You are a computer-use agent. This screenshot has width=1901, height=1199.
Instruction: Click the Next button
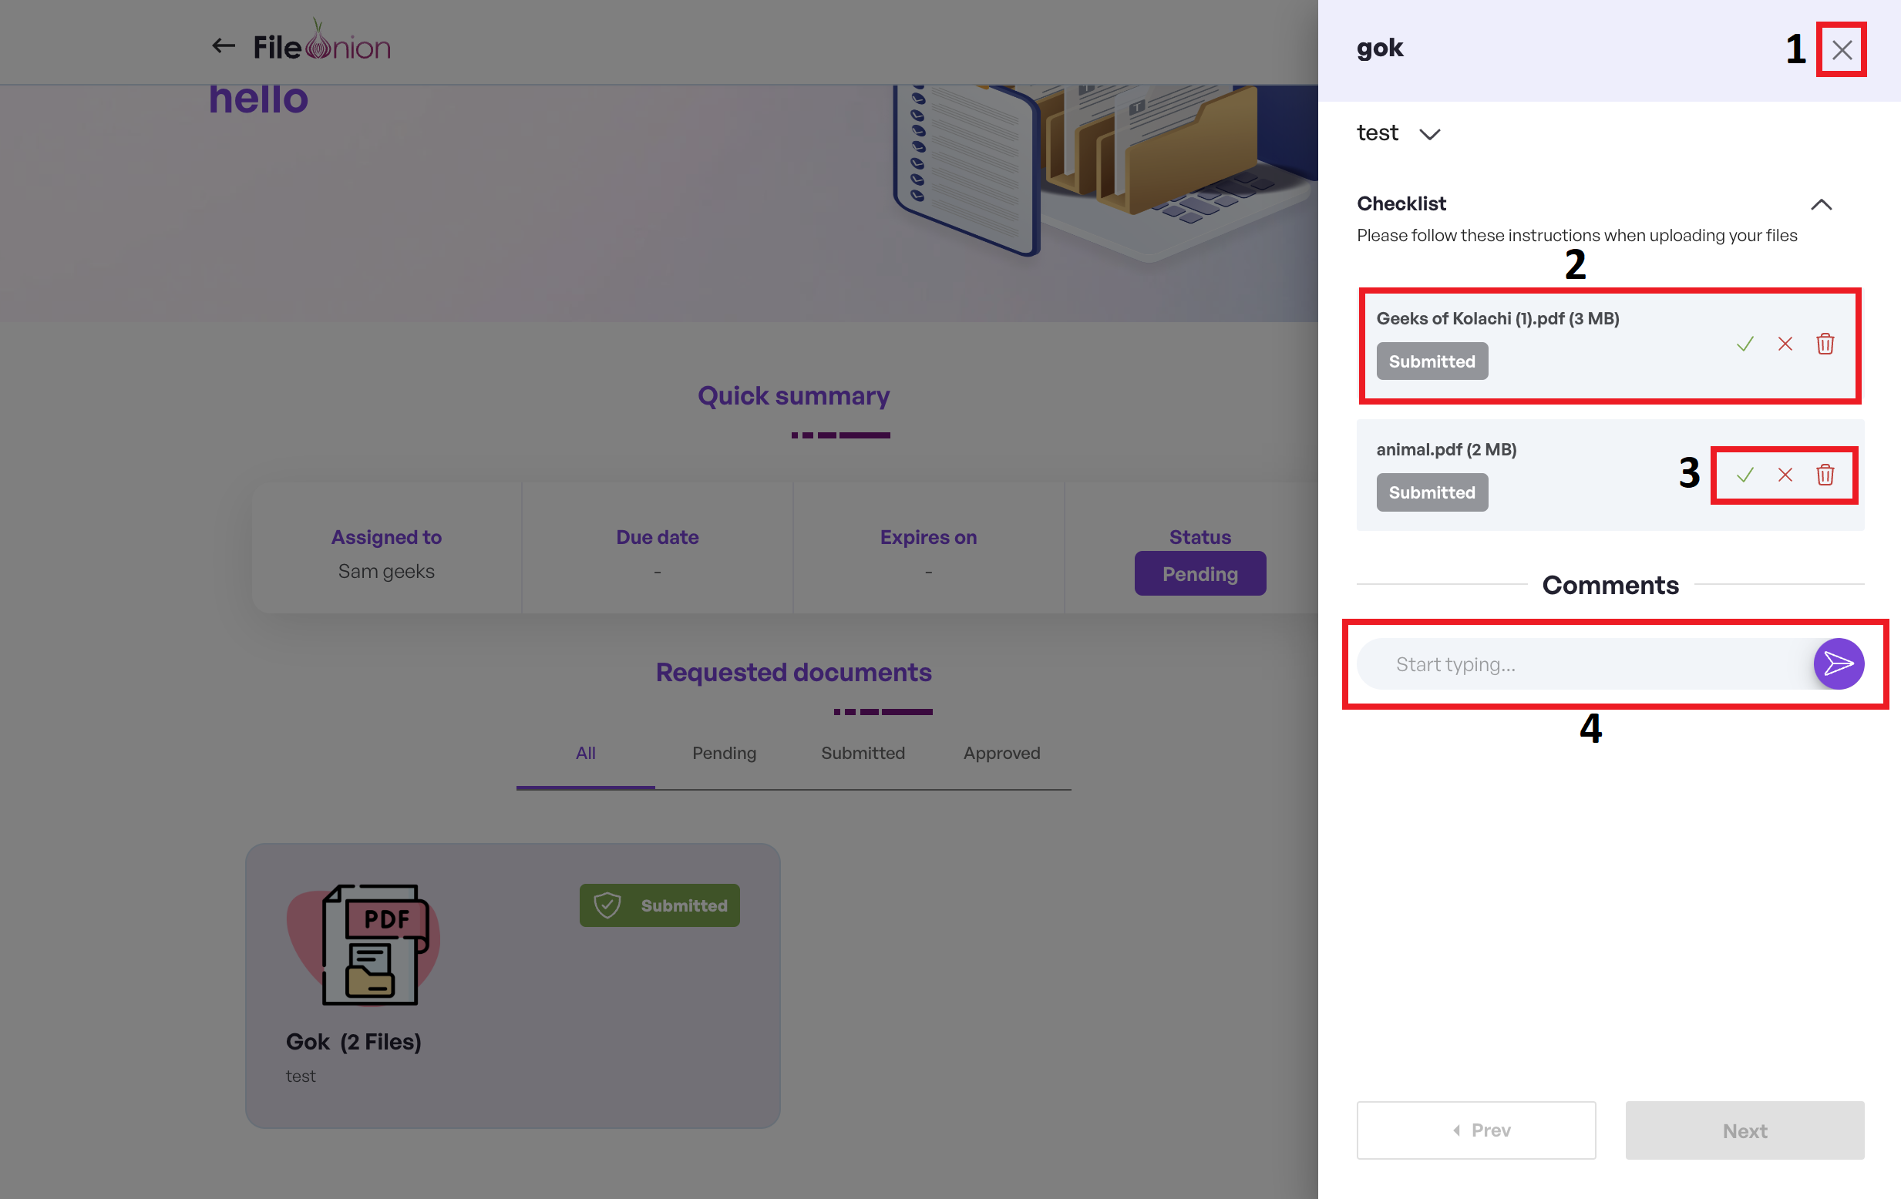[x=1744, y=1130]
